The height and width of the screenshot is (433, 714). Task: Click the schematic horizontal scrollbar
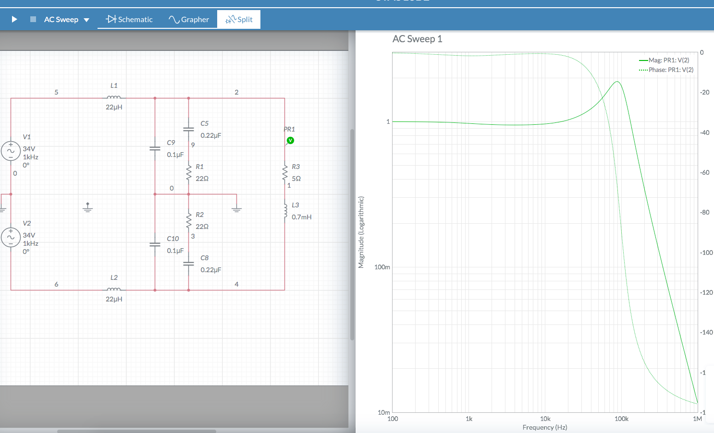[136, 431]
